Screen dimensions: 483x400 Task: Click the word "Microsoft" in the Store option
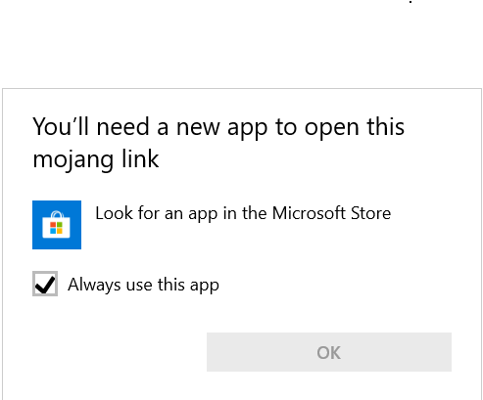tap(309, 213)
